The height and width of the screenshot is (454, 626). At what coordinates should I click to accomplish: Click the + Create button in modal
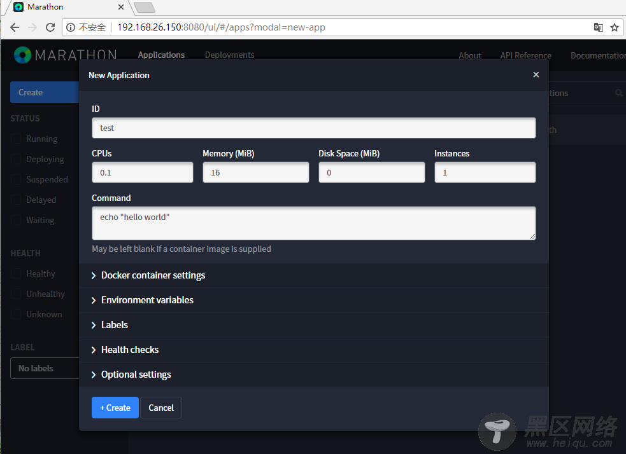(x=115, y=408)
